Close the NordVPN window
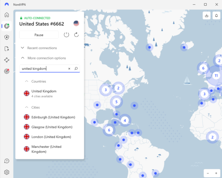This screenshot has width=222, height=178. 217,4
